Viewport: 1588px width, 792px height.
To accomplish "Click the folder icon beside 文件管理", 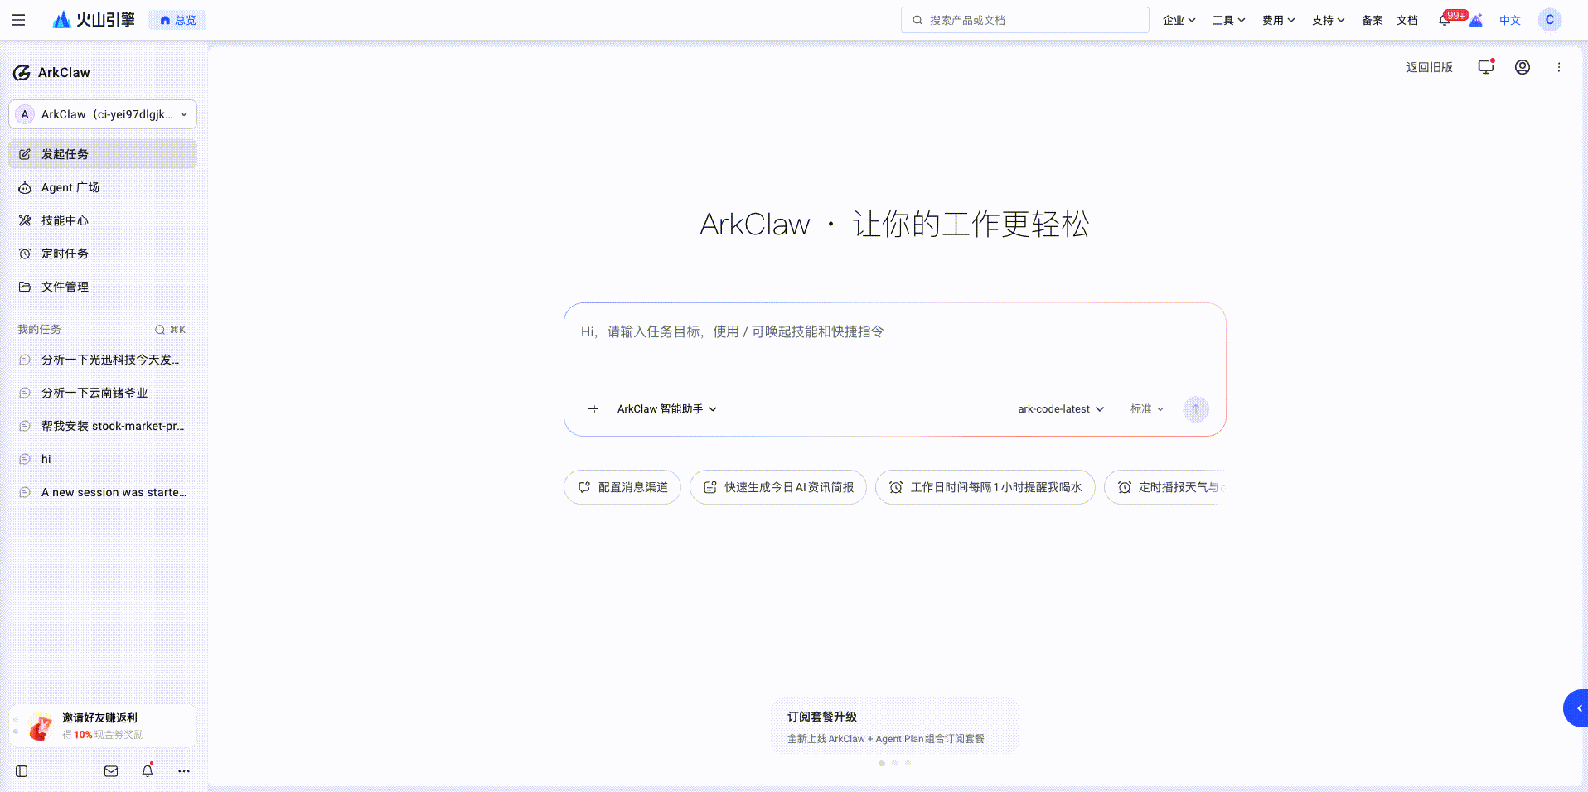I will coord(25,287).
